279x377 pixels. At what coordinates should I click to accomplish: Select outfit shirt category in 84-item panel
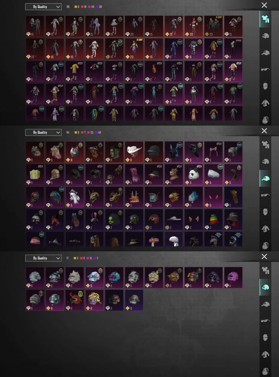tap(265, 144)
